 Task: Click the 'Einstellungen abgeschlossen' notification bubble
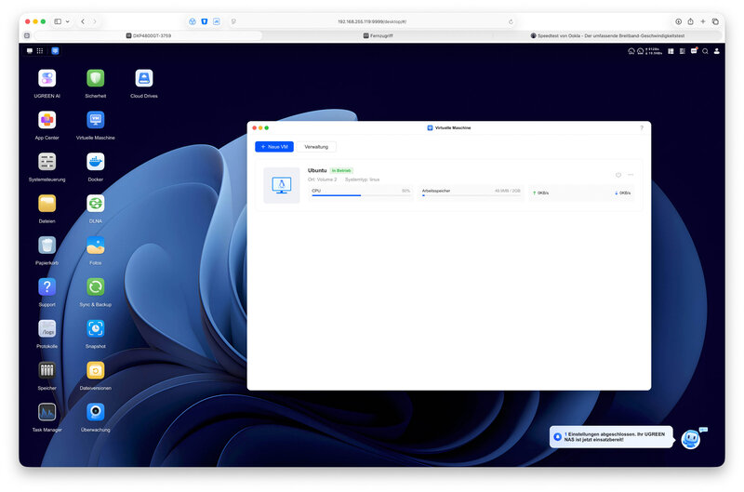click(612, 437)
